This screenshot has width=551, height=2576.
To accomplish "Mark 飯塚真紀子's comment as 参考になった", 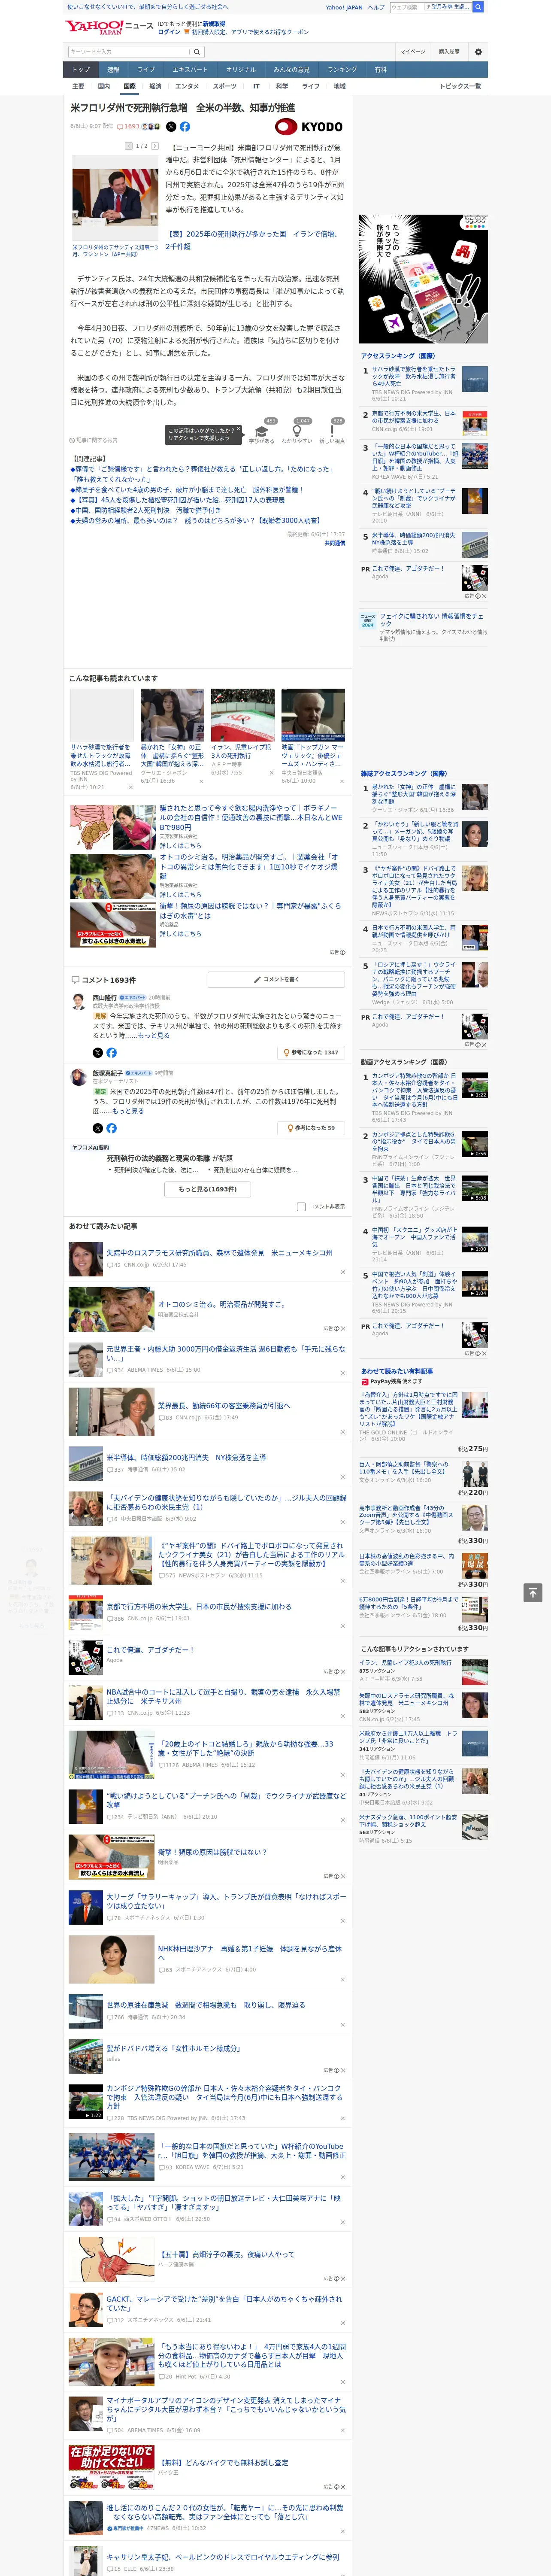I will point(311,1128).
